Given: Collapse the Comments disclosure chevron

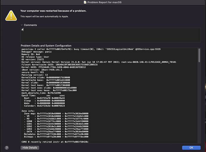Looking at the screenshot, I should pos(22,25).
